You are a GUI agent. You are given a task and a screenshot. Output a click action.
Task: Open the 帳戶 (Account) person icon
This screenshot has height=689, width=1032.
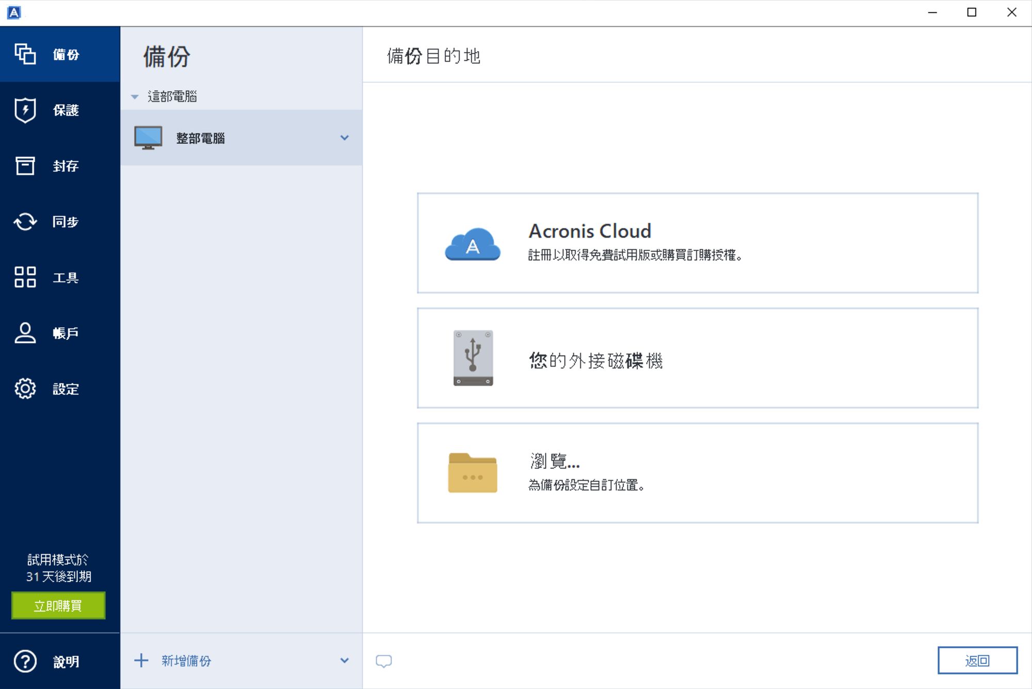click(25, 333)
